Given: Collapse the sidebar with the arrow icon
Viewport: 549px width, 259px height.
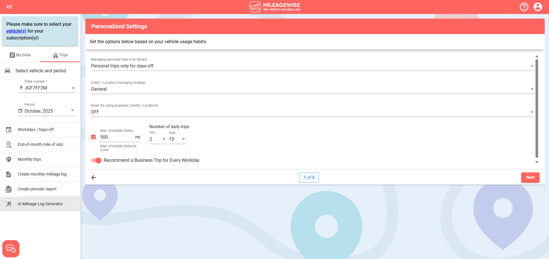Looking at the screenshot, I should 9,7.
